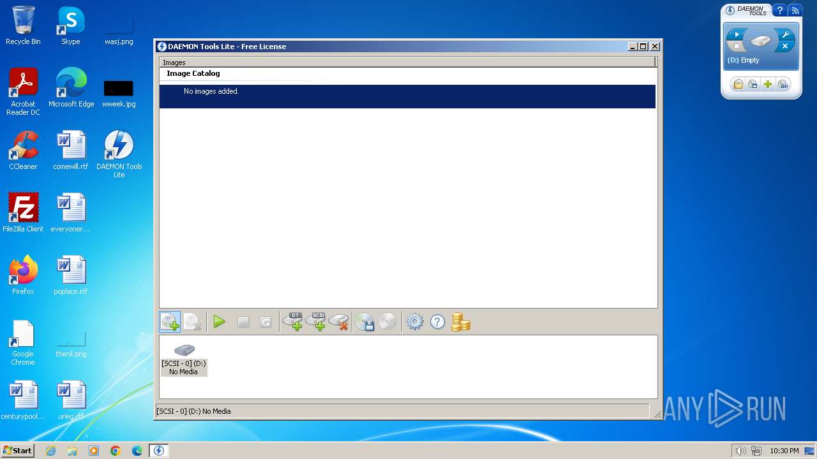Select the Google Chrome desktop shortcut
The height and width of the screenshot is (459, 817).
click(x=23, y=342)
